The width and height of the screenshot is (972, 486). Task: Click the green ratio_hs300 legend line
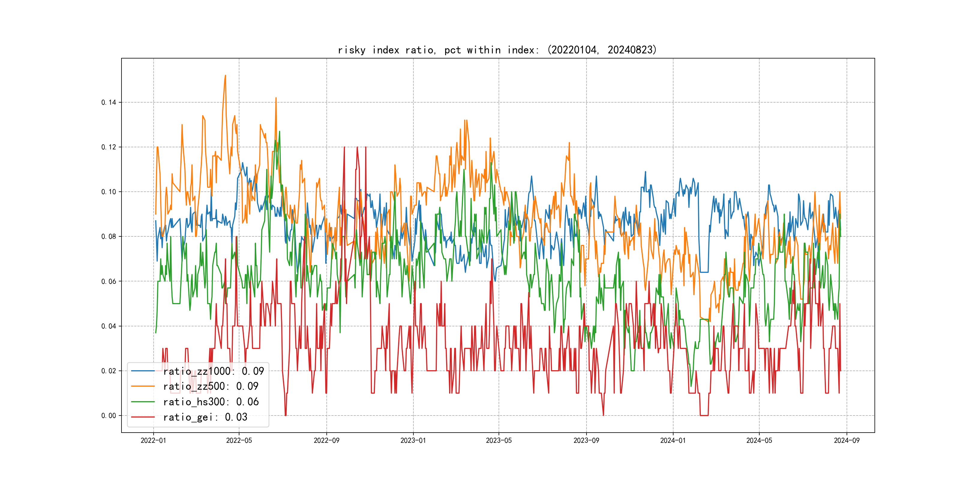(142, 402)
